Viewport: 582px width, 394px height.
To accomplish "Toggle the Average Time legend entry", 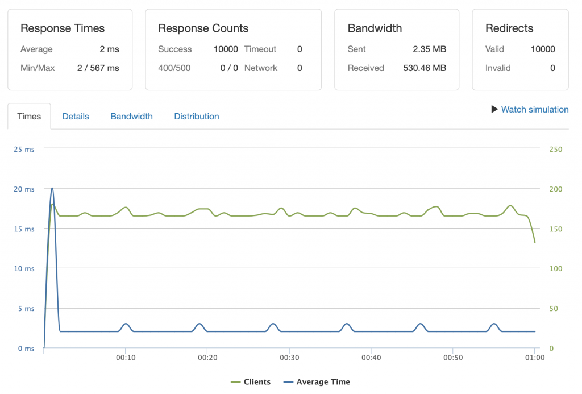I will click(317, 381).
